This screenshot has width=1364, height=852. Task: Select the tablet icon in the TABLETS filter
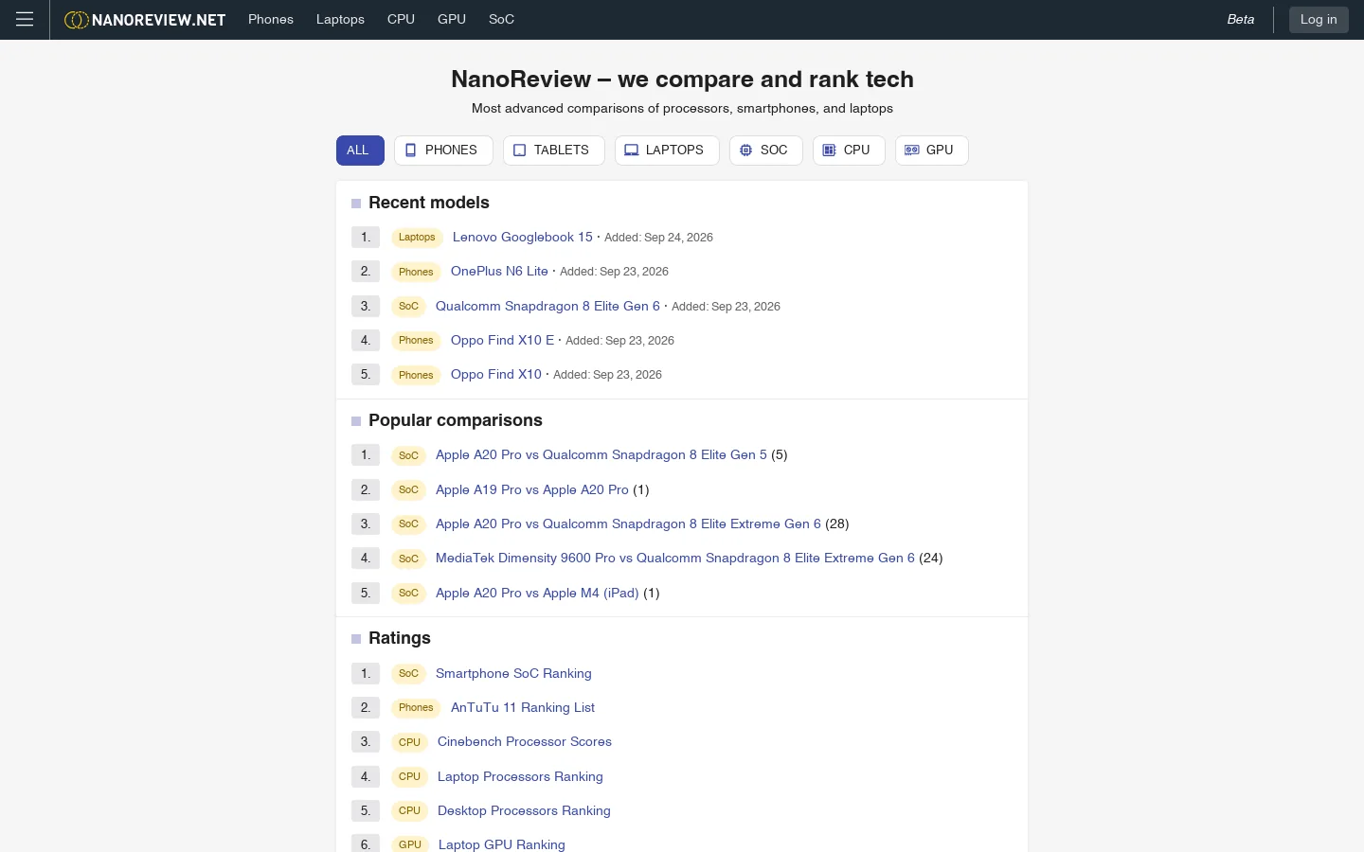click(520, 151)
